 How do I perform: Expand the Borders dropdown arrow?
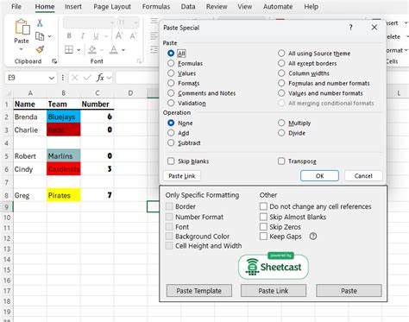tap(79, 50)
